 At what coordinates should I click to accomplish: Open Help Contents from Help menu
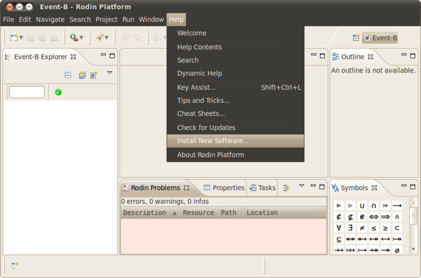pos(200,47)
